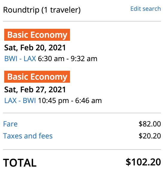Click the TOTAL label

pyautogui.click(x=20, y=163)
